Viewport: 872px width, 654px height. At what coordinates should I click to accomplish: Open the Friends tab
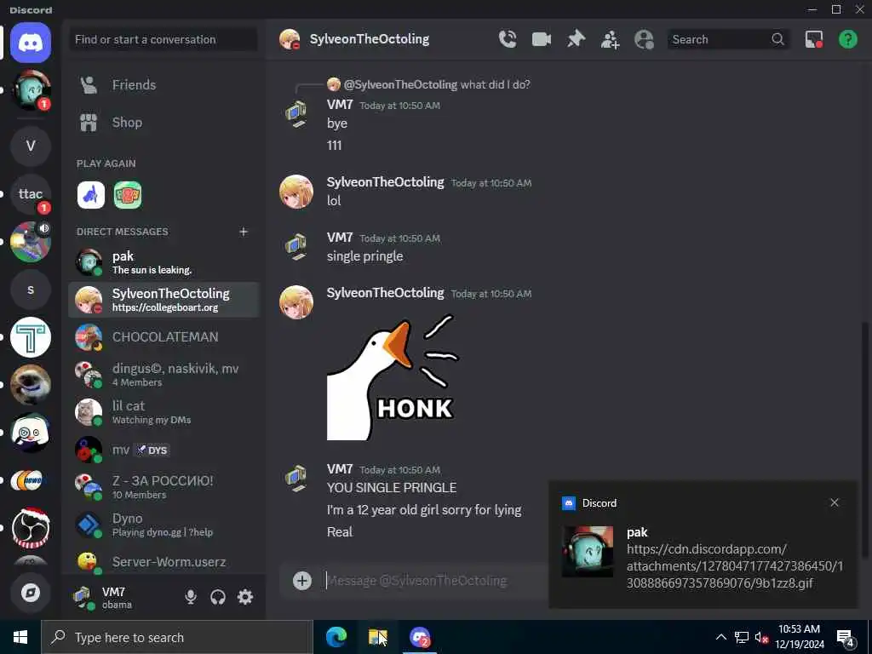coord(163,85)
